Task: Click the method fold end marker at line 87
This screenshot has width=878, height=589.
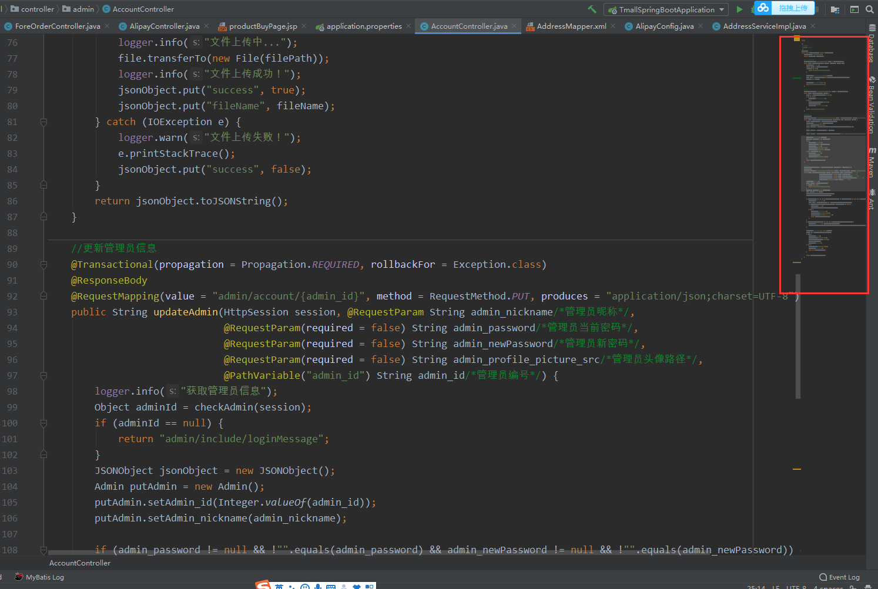Action: [43, 217]
